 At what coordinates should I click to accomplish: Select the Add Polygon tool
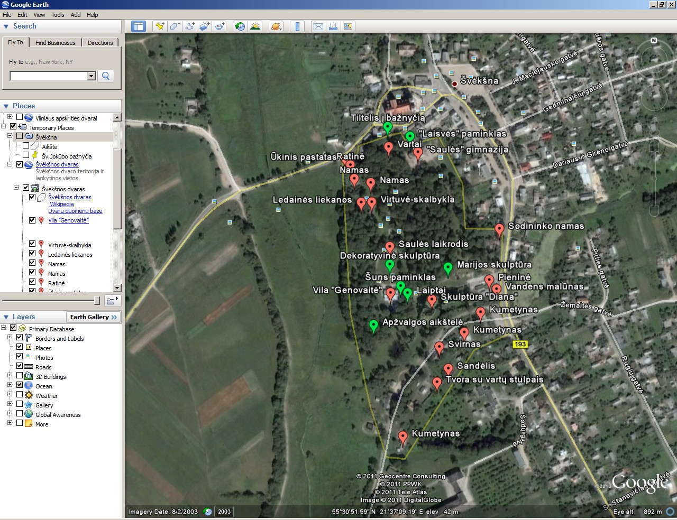click(175, 26)
